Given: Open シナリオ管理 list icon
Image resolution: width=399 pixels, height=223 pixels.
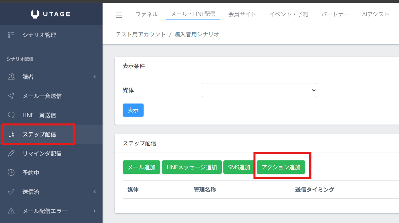Looking at the screenshot, I should tap(11, 35).
